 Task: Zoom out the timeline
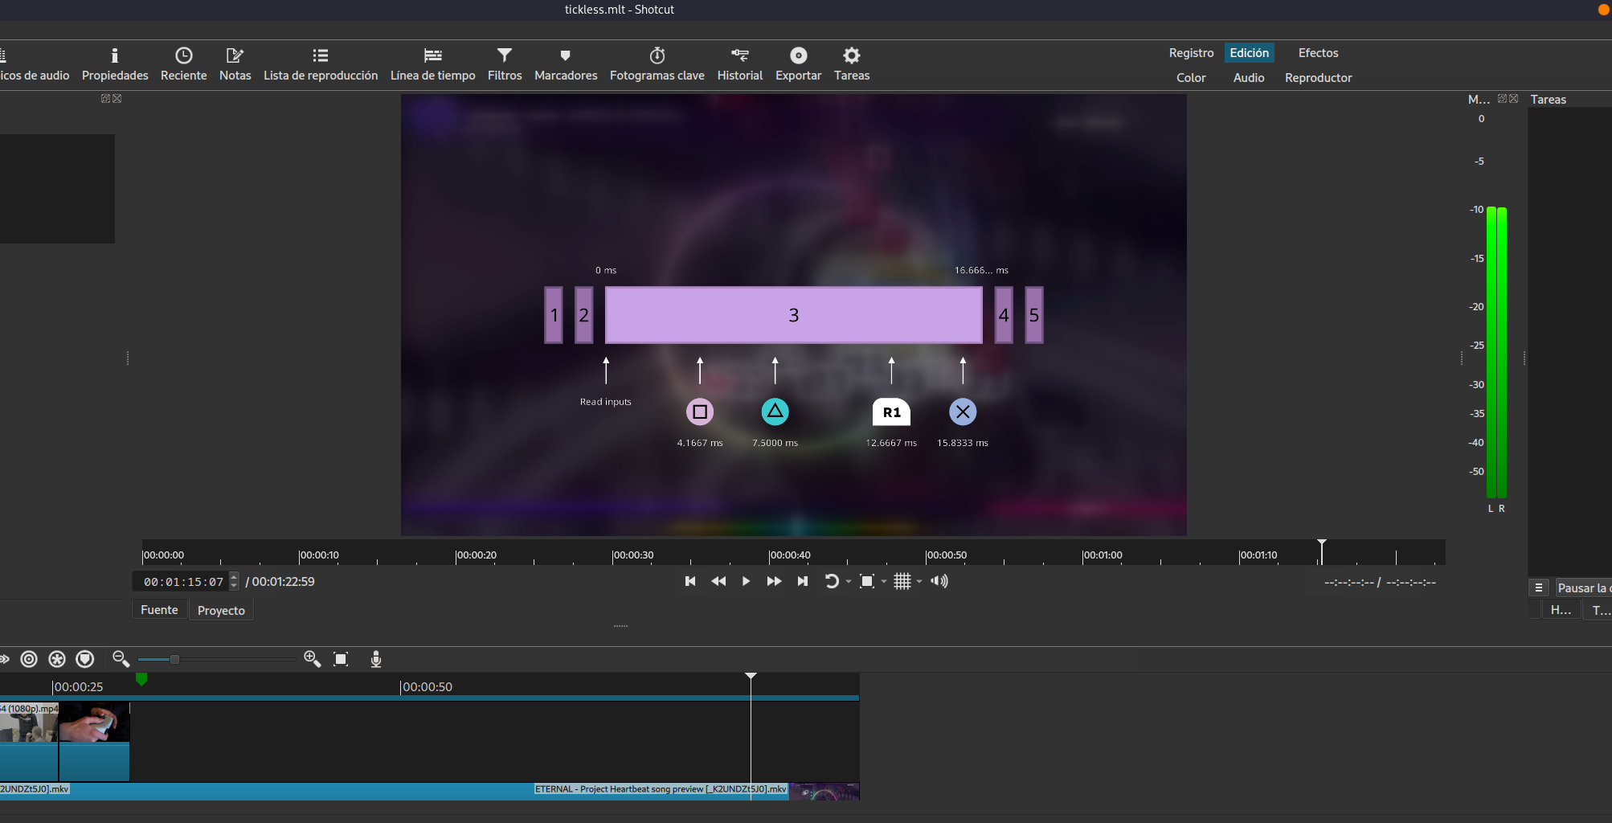pos(121,659)
